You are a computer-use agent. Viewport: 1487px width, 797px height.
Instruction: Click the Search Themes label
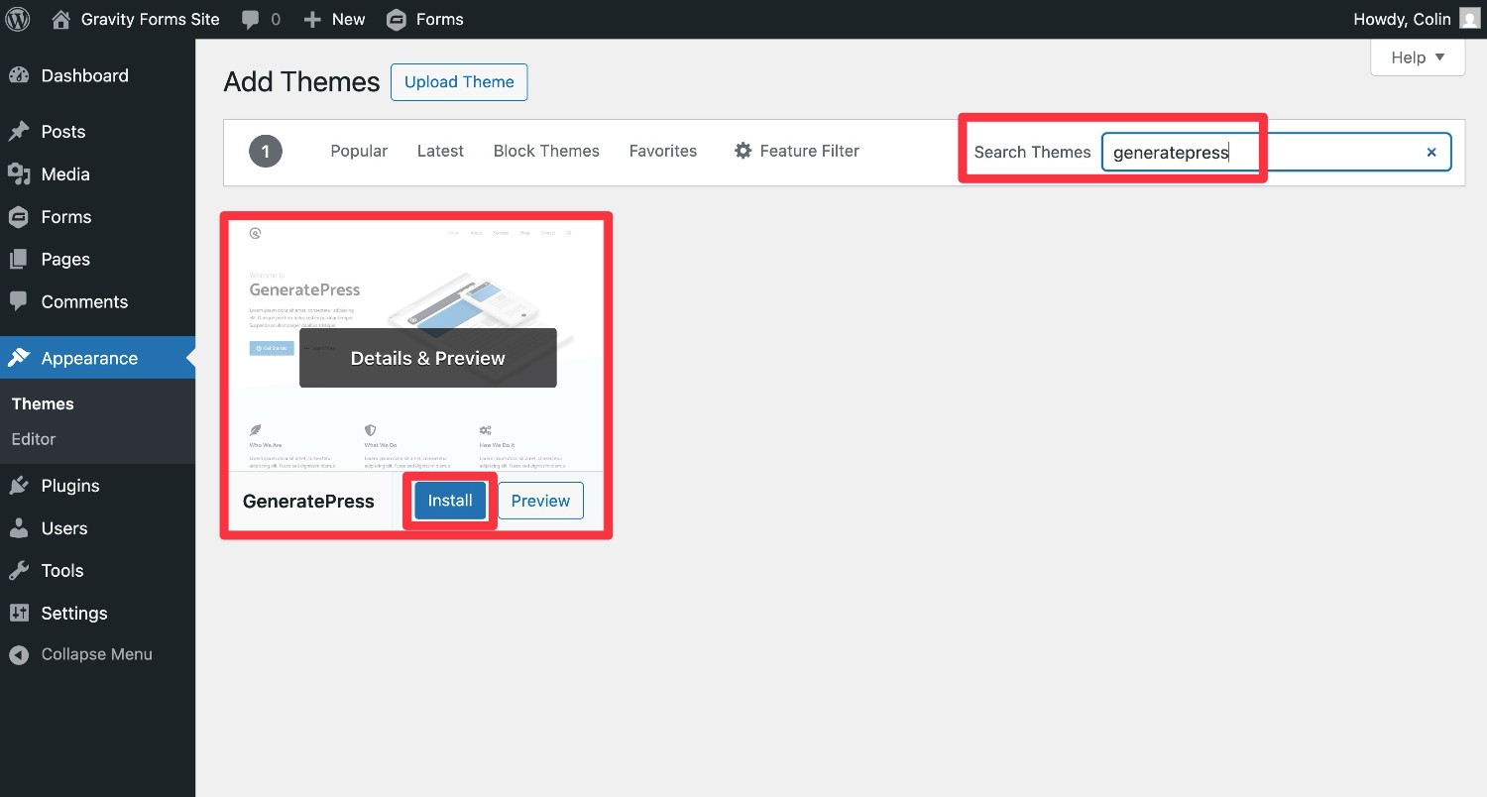(x=1032, y=152)
